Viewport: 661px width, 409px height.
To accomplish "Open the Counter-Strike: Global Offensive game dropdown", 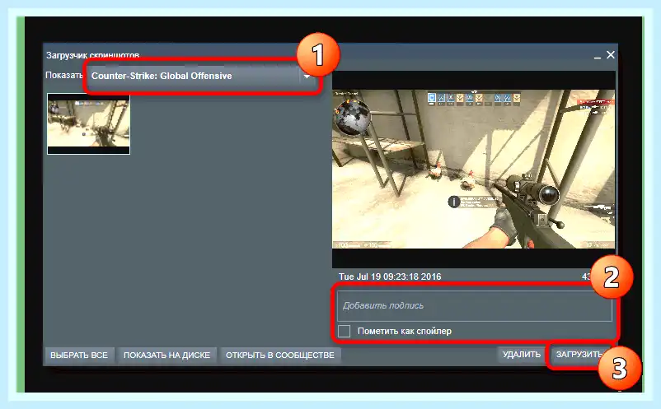I will tap(203, 77).
